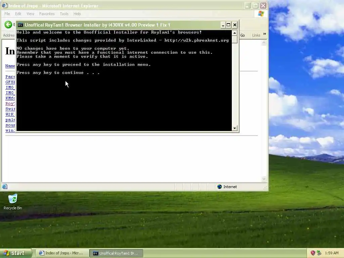Screen dimensions: 344x258
Task: Click console scrollbar down arrow
Action: [234, 128]
